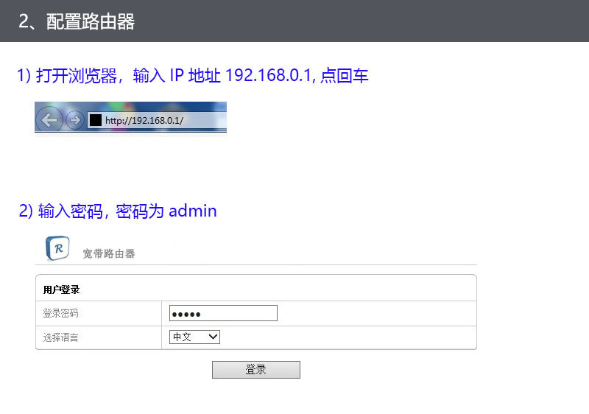Image resolution: width=589 pixels, height=414 pixels.
Task: Click the router R logo icon
Action: tap(57, 248)
